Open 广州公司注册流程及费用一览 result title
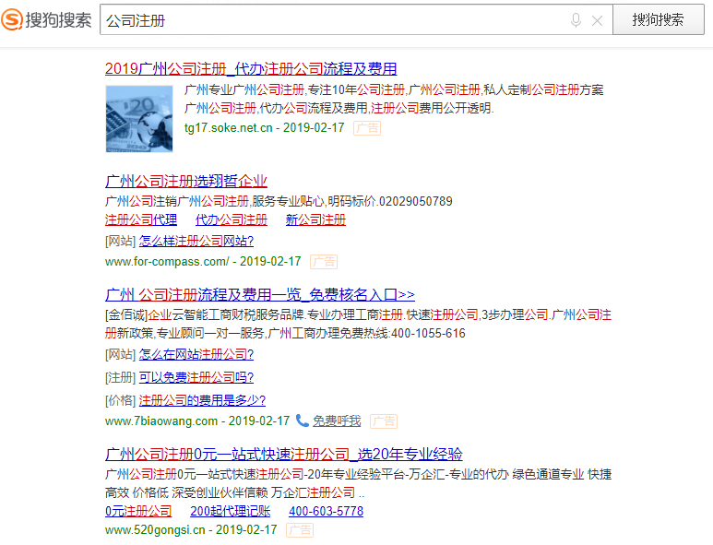Viewport: 713px width, 545px height. pyautogui.click(x=260, y=294)
